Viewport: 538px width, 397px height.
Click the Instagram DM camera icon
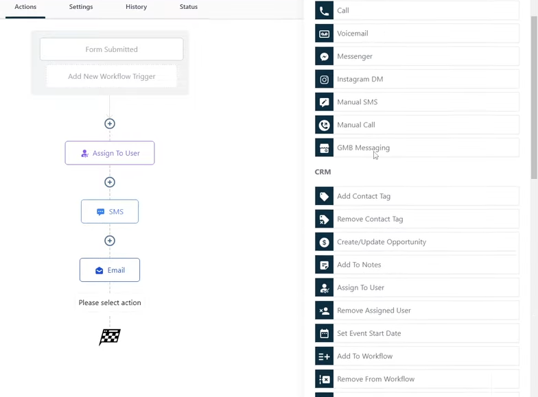click(x=324, y=80)
